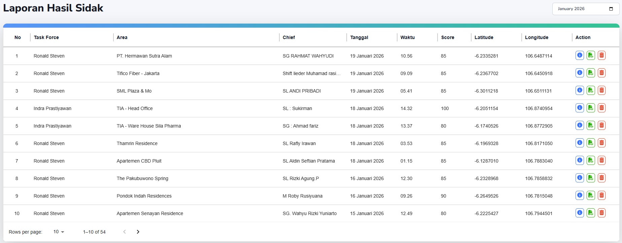The image size is (622, 243).
Task: Sort table by Score column header
Action: pos(448,37)
